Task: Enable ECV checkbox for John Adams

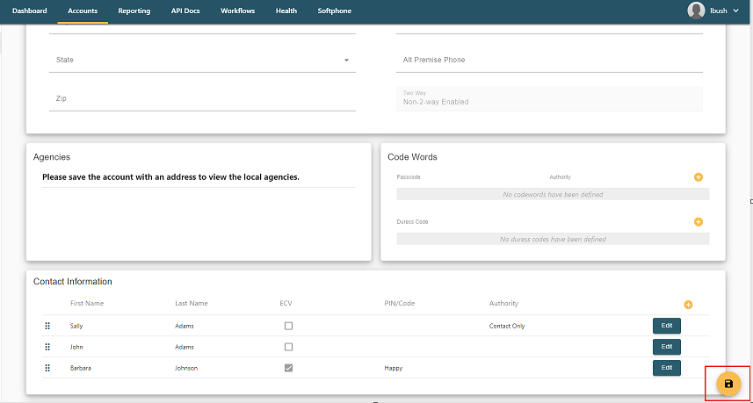Action: (288, 347)
